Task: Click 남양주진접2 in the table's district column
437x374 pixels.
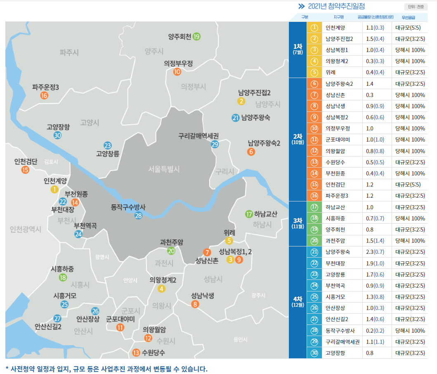Action: (x=339, y=39)
